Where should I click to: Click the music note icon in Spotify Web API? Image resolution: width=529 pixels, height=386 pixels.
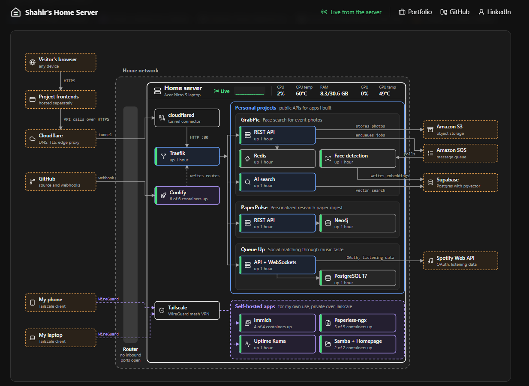click(x=430, y=261)
